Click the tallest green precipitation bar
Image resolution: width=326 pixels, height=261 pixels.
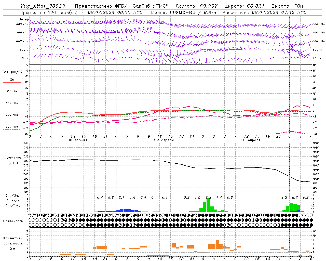click(x=208, y=205)
